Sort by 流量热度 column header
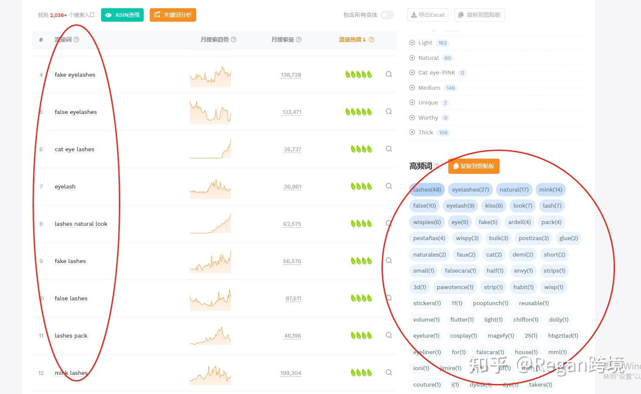This screenshot has width=641, height=394. point(352,39)
